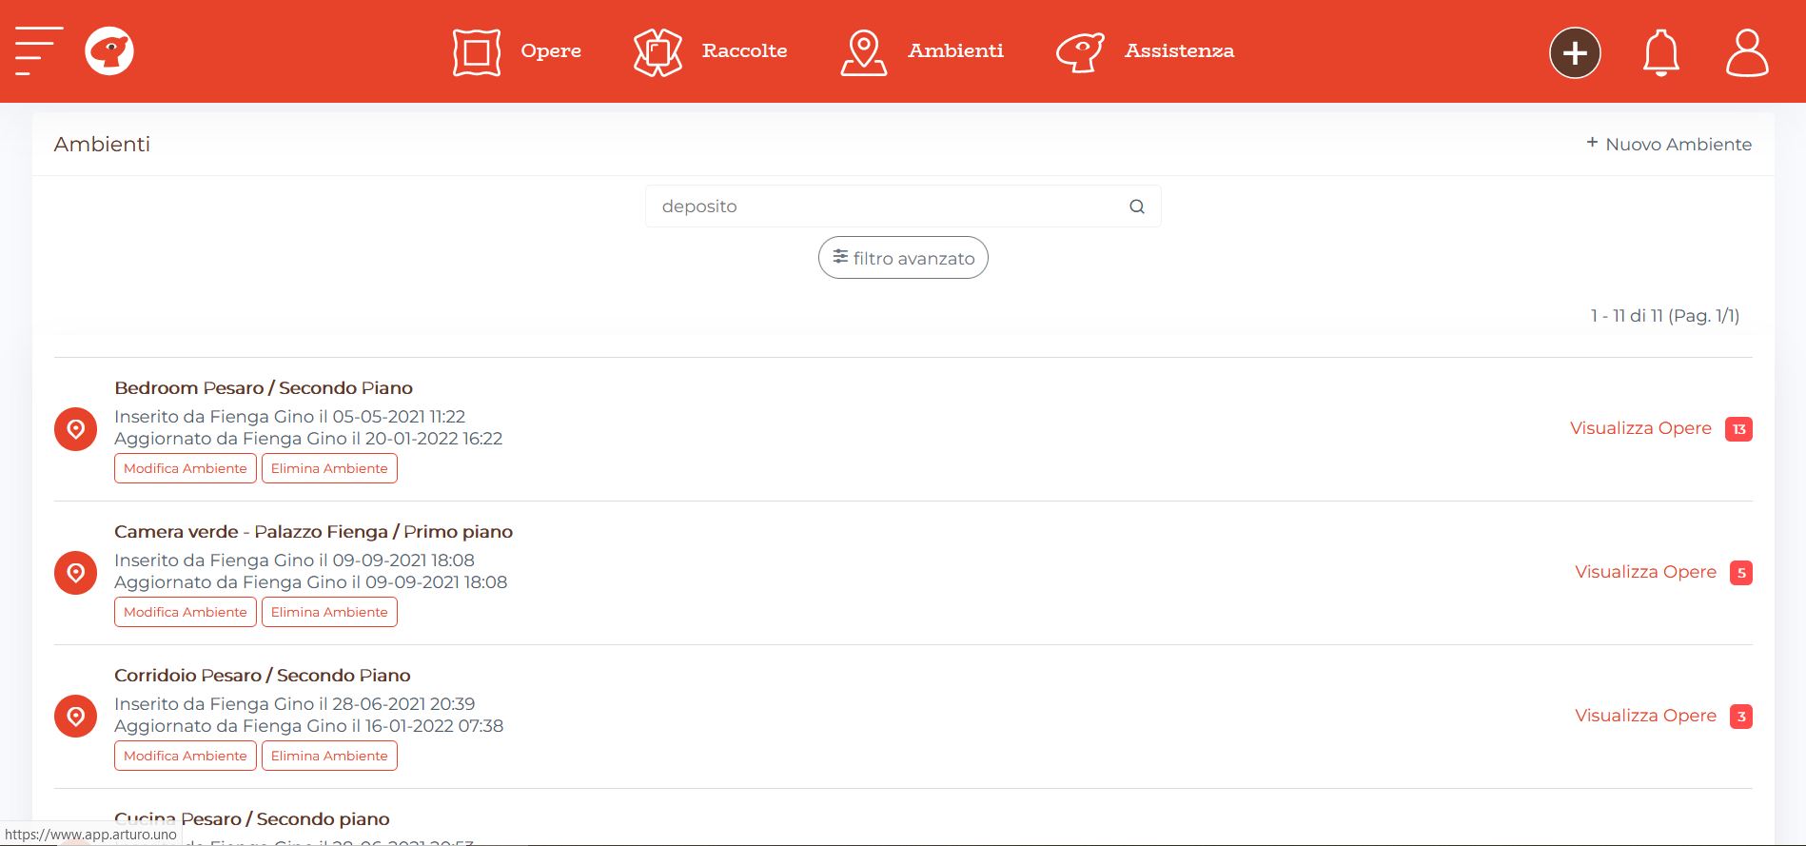1806x846 pixels.
Task: Open the Assistenza menu item
Action: [1145, 51]
